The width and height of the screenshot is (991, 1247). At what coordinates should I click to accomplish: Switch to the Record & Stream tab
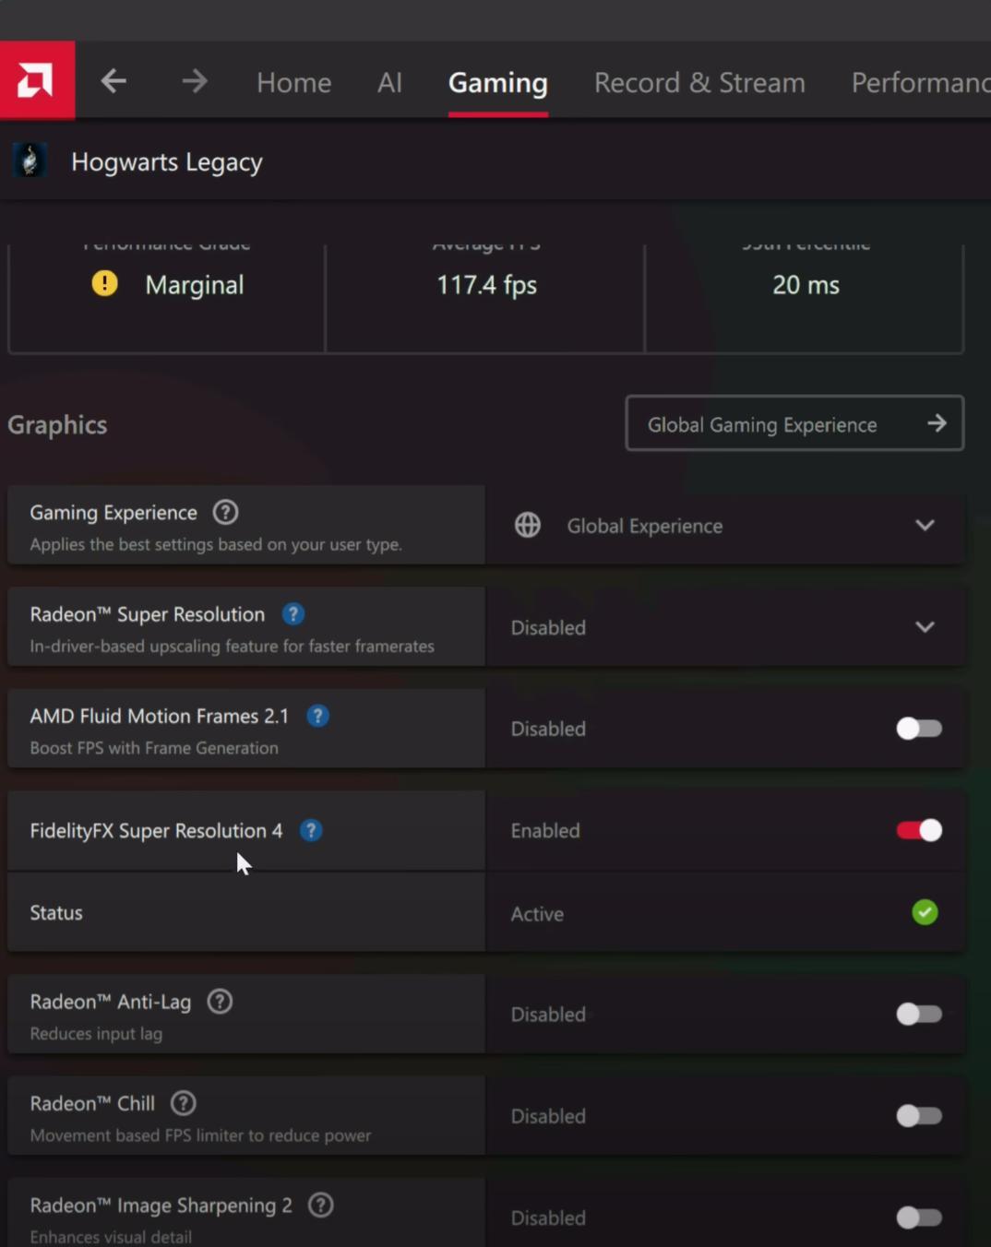point(699,82)
